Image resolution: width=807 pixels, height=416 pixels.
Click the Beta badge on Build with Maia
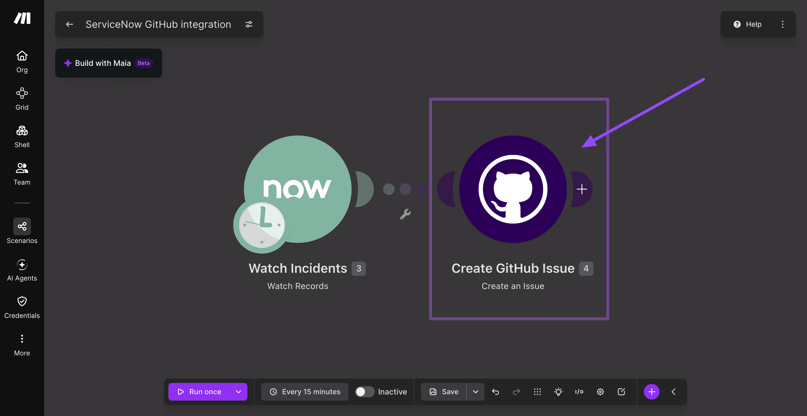pos(144,63)
